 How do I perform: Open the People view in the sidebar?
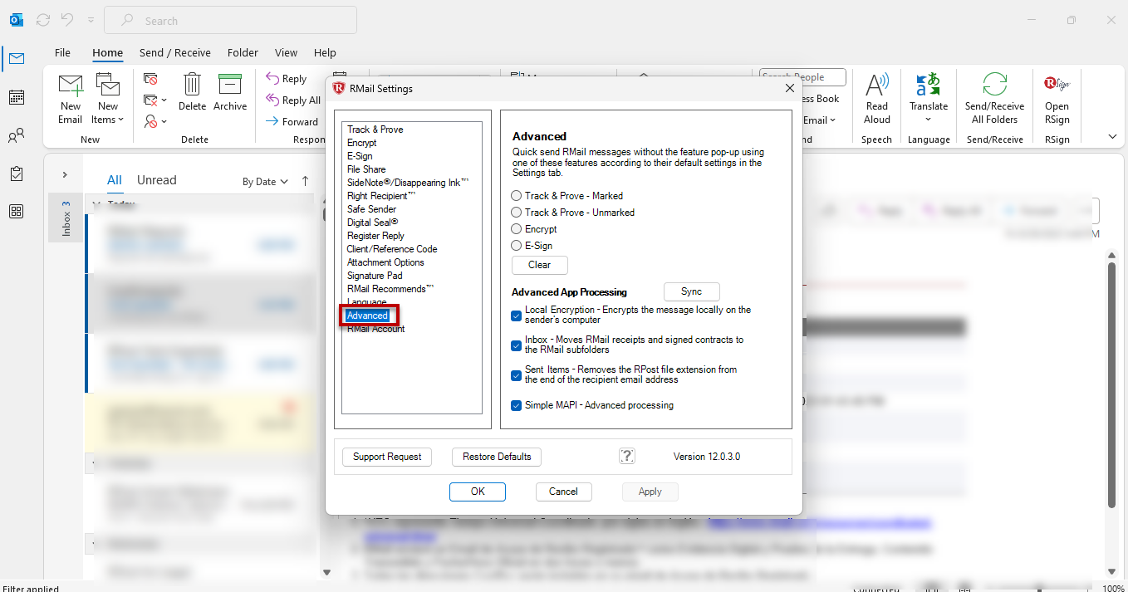(x=17, y=136)
